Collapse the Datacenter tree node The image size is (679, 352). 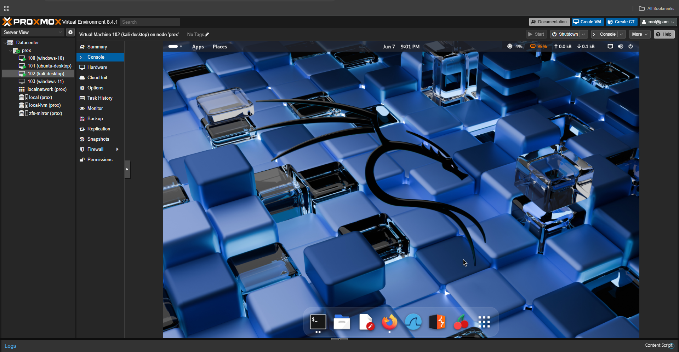[5, 43]
